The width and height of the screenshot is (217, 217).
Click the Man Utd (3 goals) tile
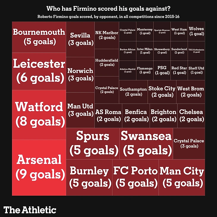tap(80, 110)
